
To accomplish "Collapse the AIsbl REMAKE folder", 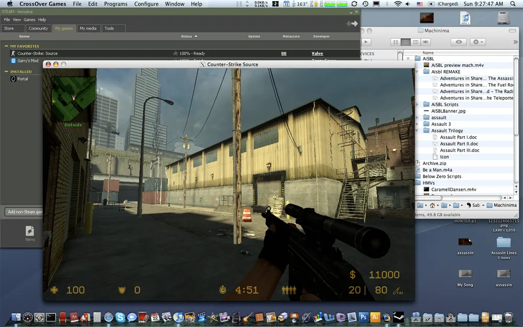I will pos(417,72).
